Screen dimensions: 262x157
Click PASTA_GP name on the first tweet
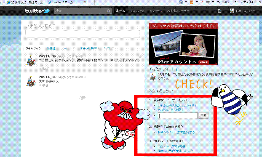pos(47,56)
